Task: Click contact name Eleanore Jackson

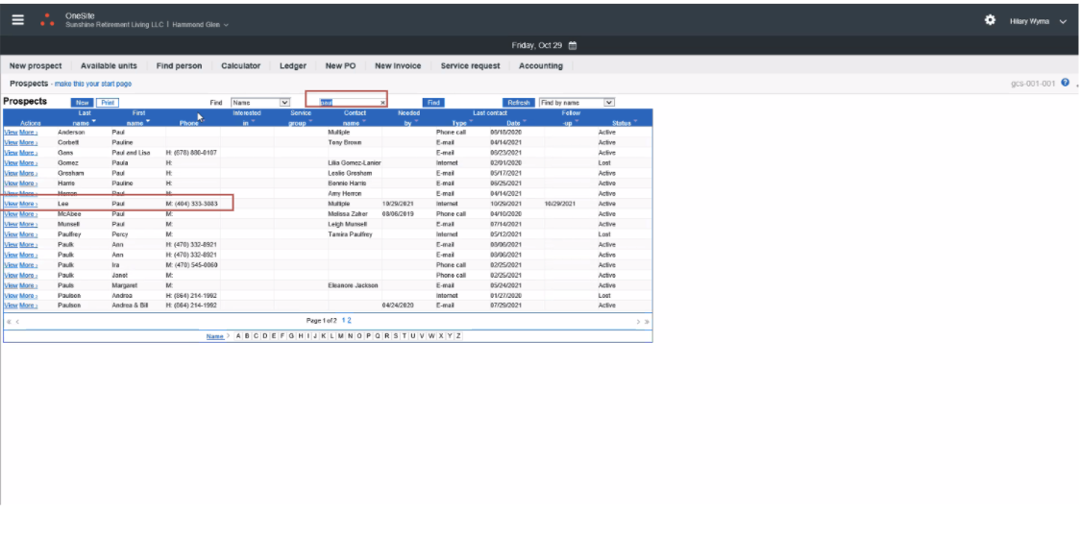Action: tap(353, 285)
